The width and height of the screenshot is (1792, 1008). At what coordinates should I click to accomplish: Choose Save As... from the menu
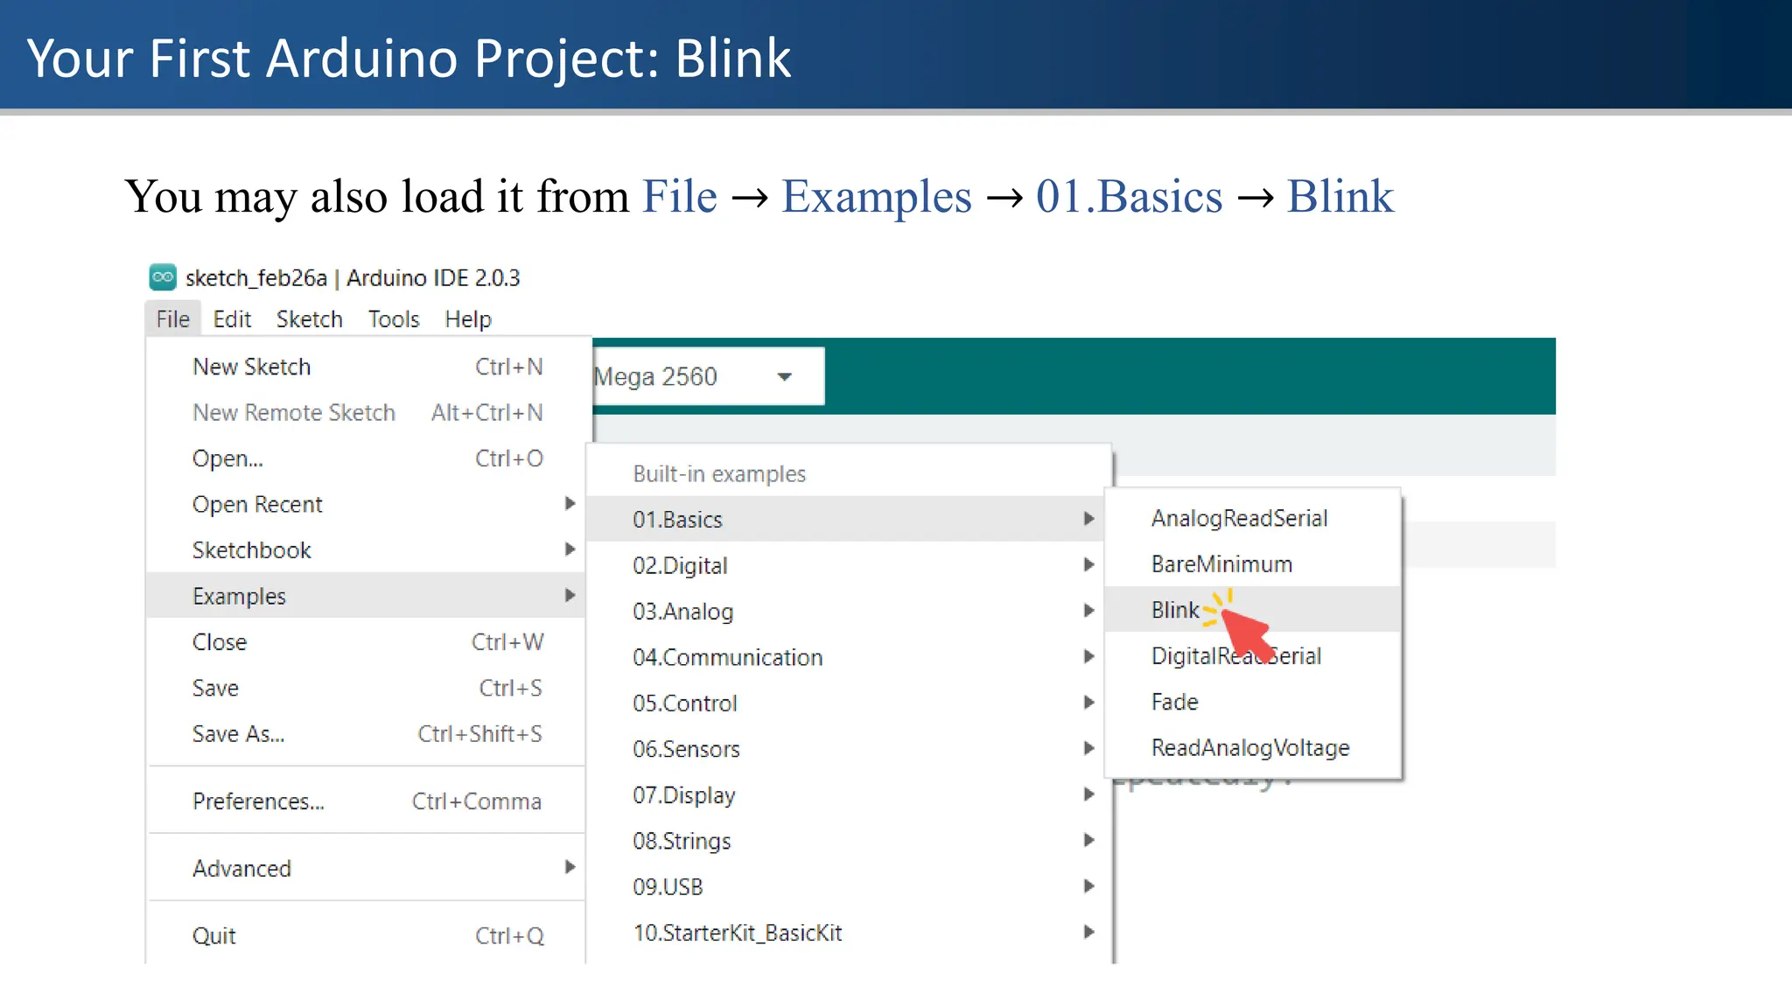tap(238, 734)
